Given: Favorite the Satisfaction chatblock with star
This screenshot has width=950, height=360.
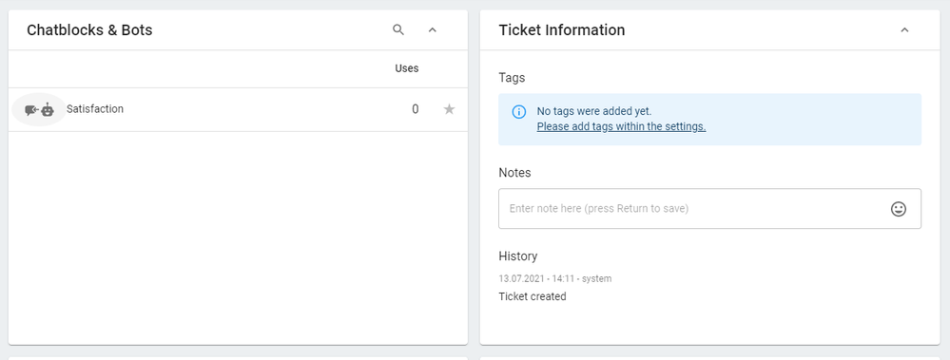Looking at the screenshot, I should [x=449, y=109].
